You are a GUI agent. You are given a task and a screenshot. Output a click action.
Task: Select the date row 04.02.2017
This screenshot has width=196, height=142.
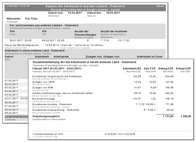point(11,91)
